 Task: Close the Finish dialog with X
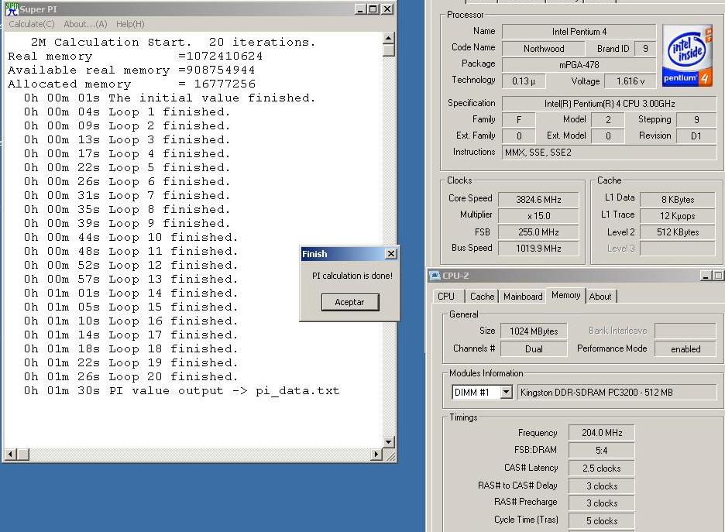pos(390,254)
